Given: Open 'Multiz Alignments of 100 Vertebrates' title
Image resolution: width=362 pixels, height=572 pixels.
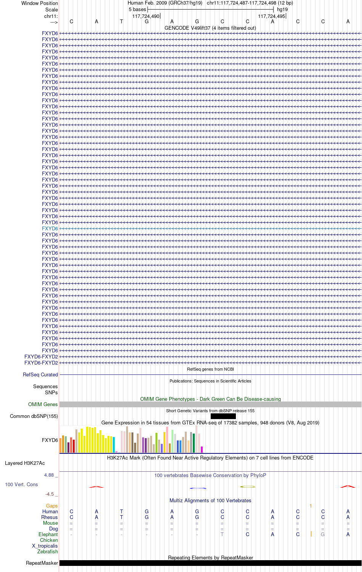Looking at the screenshot, I should (210, 500).
